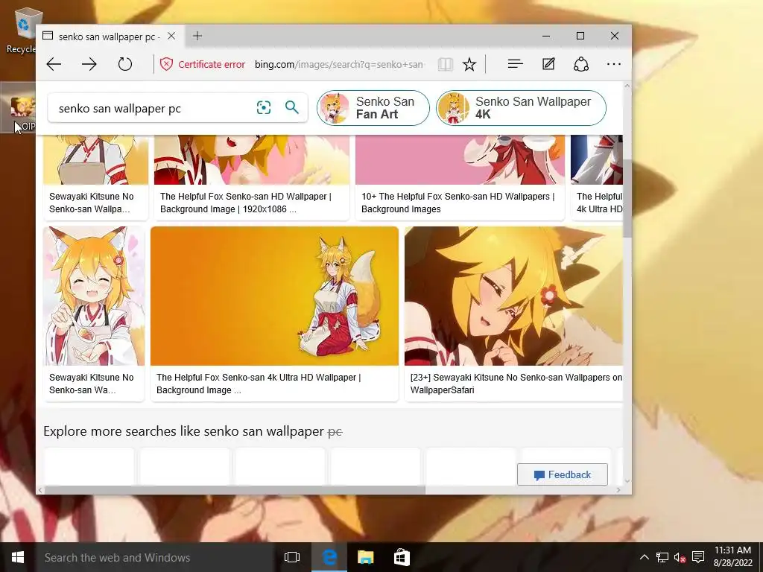Open the Hub three-lines icon
This screenshot has width=763, height=572.
515,64
